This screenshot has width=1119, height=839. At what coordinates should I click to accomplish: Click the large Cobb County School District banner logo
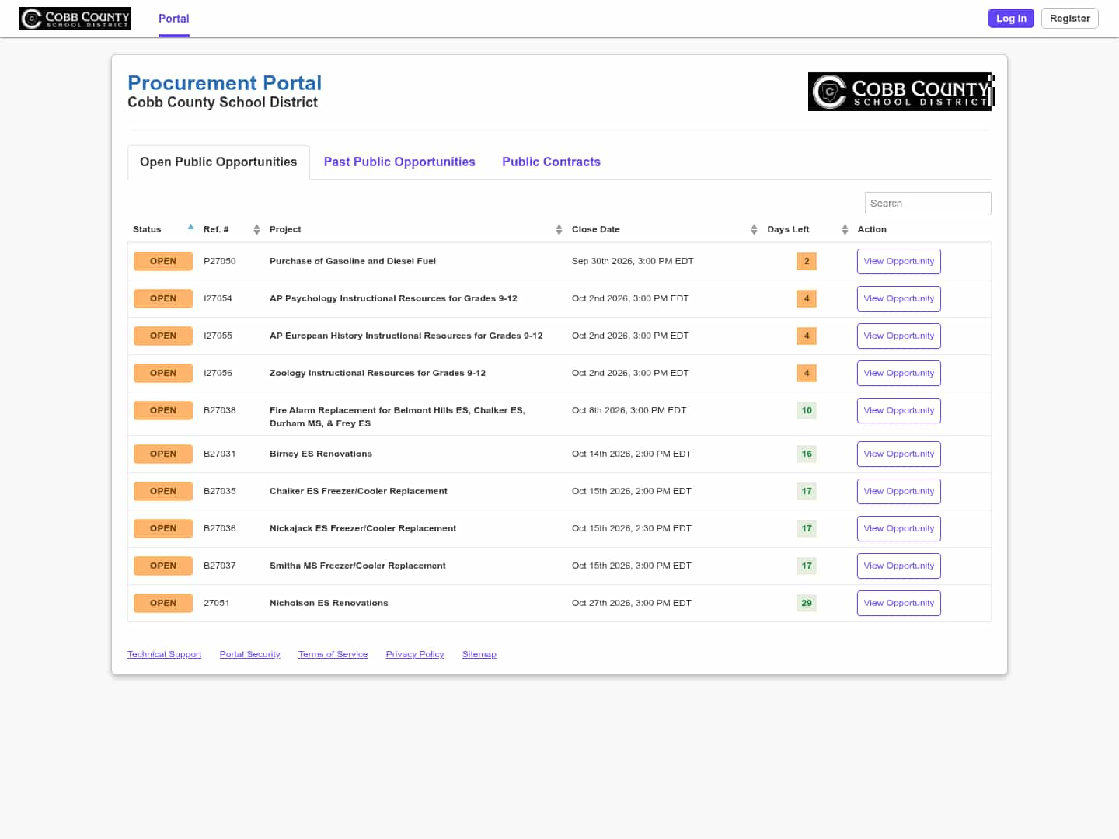901,92
